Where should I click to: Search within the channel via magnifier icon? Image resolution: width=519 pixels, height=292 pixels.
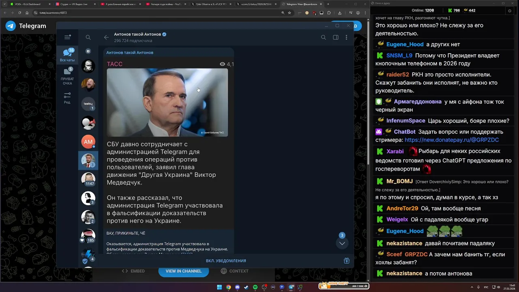(x=323, y=37)
